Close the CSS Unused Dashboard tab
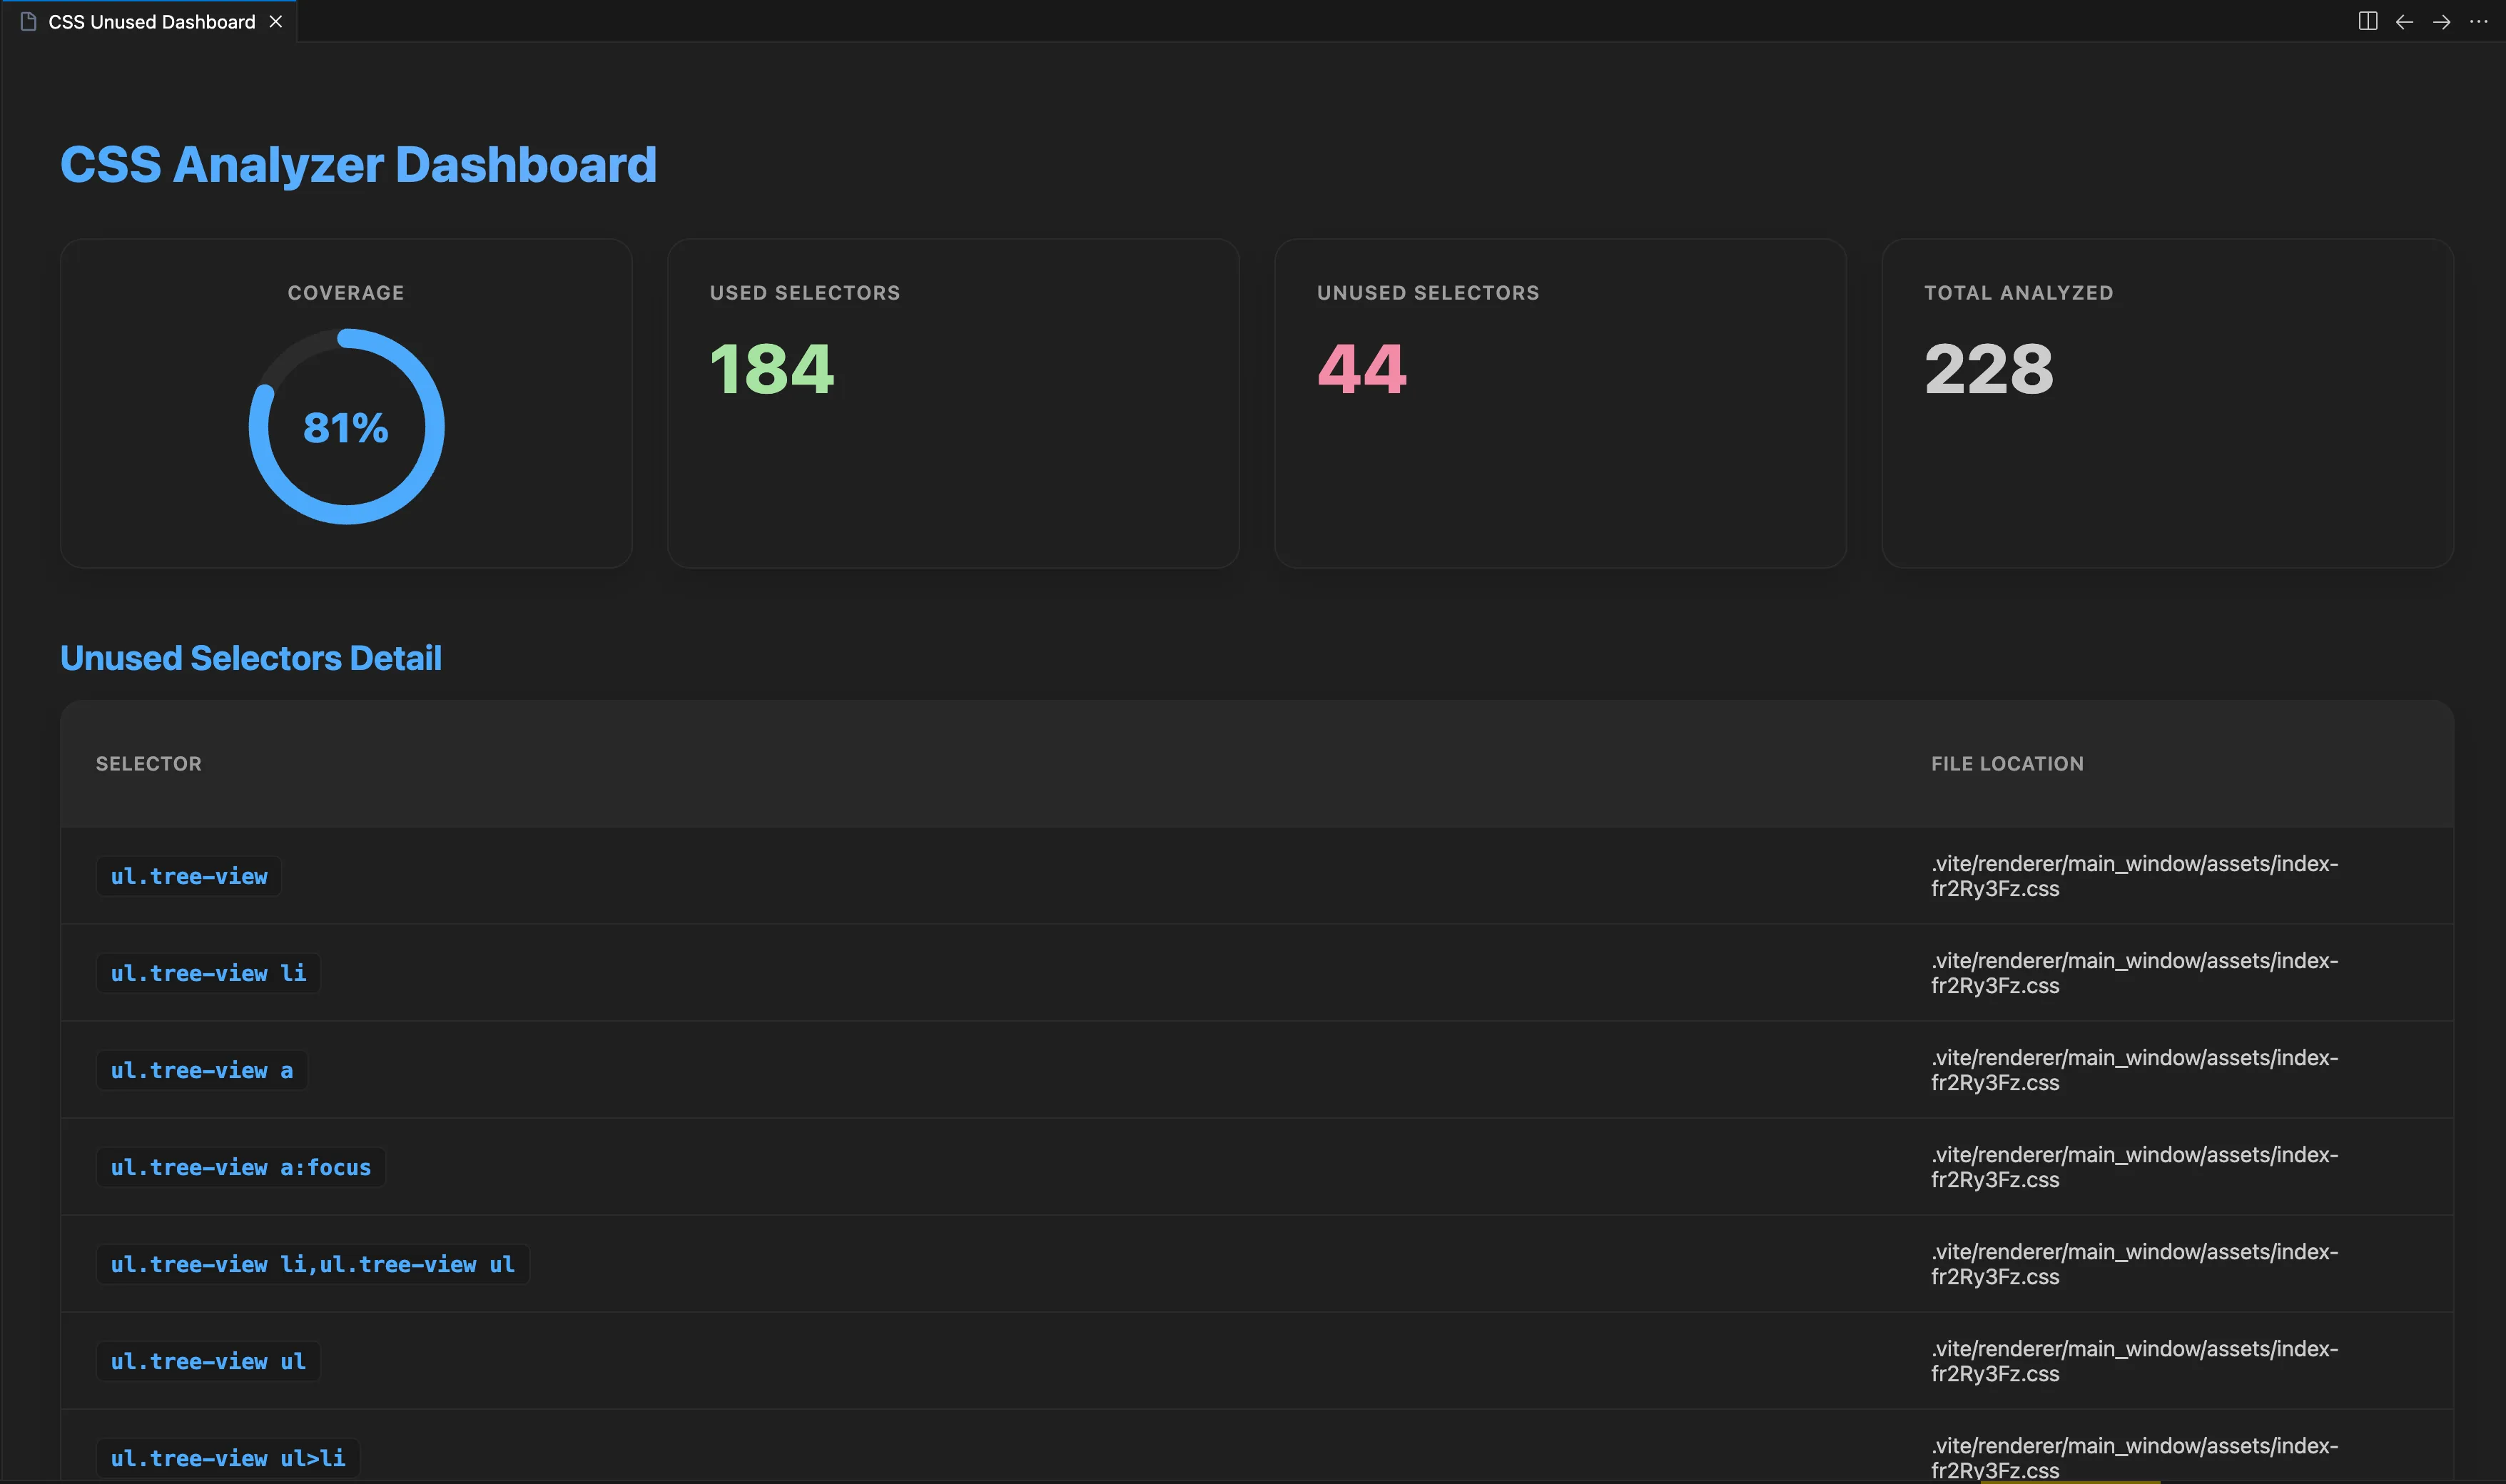The image size is (2506, 1484). (276, 21)
